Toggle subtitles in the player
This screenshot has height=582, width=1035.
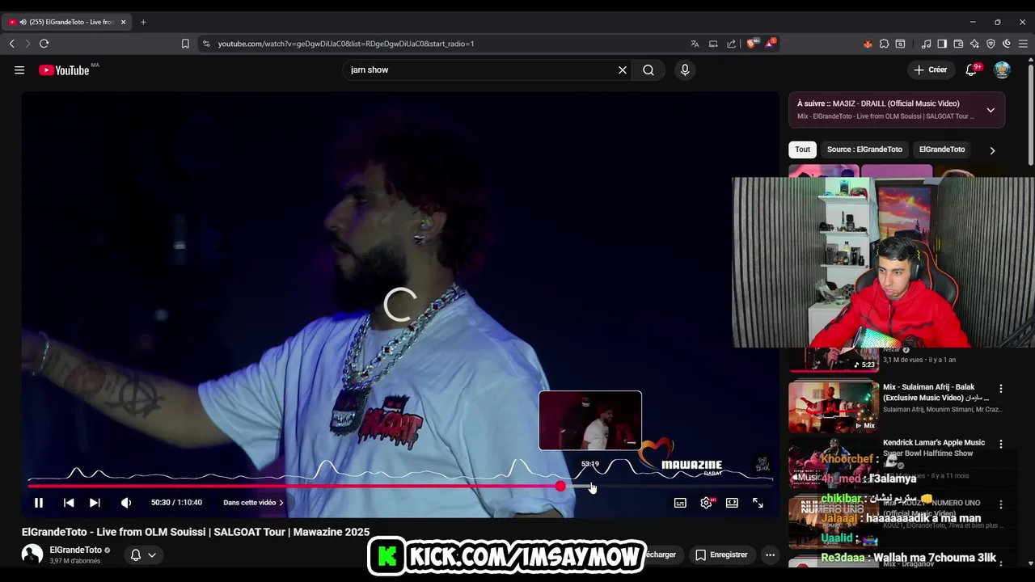point(680,503)
